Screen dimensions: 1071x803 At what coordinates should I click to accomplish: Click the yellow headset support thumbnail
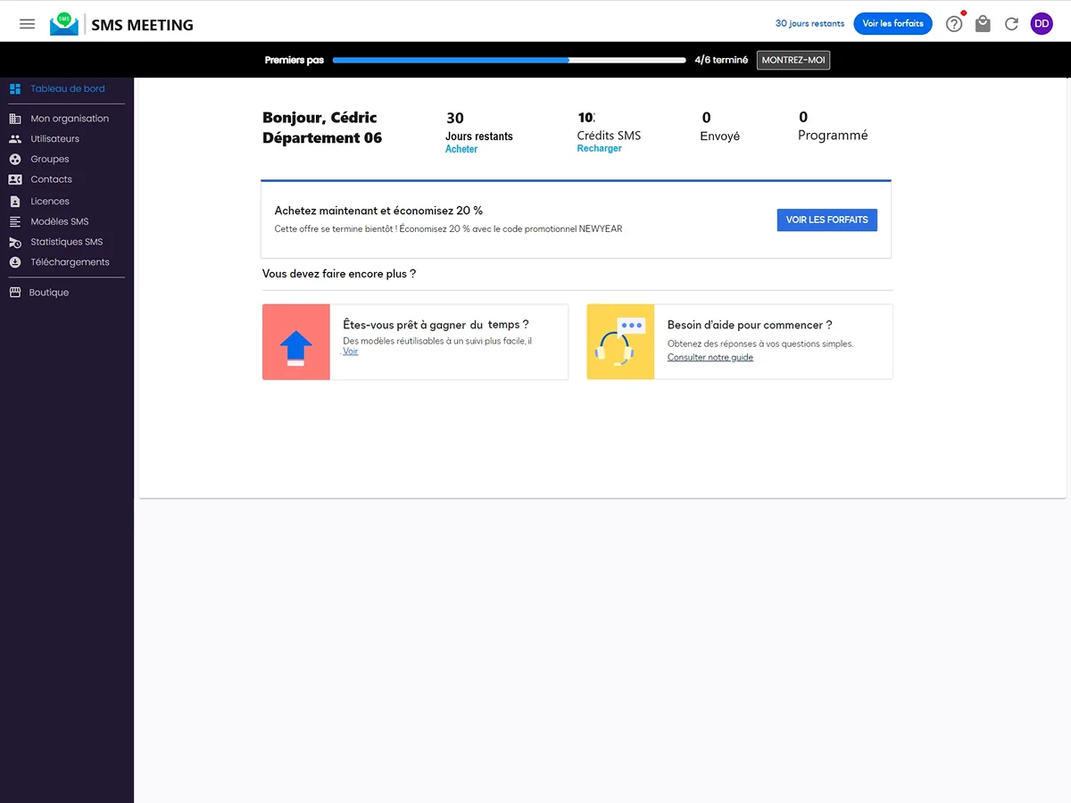point(620,342)
